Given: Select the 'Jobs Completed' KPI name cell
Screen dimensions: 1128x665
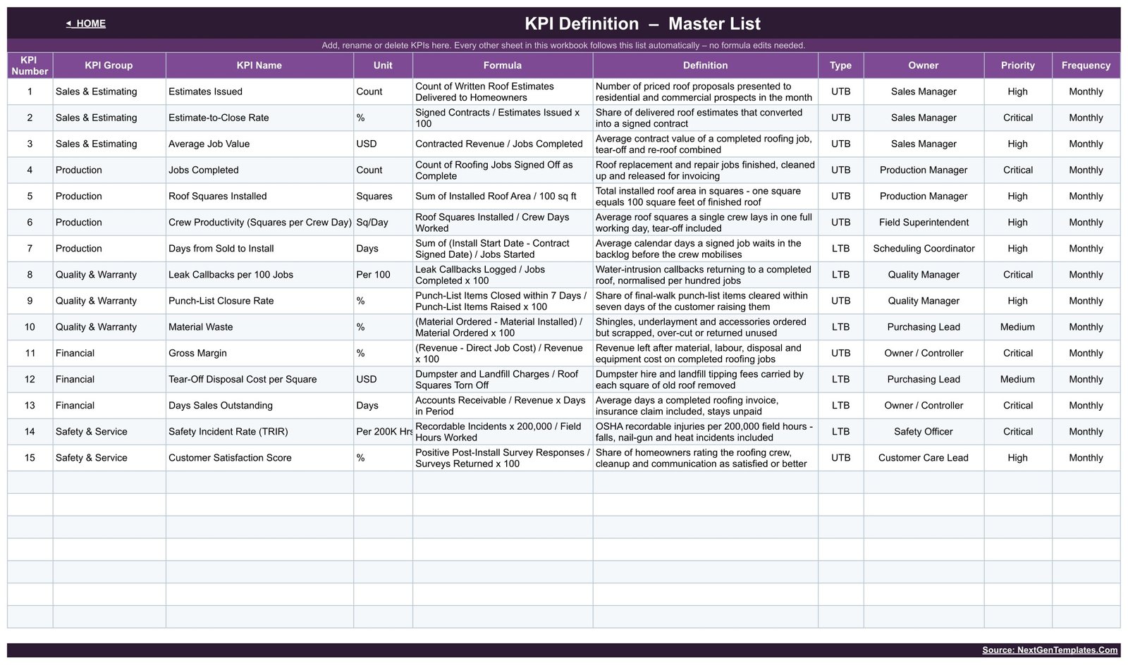Looking at the screenshot, I should [259, 170].
